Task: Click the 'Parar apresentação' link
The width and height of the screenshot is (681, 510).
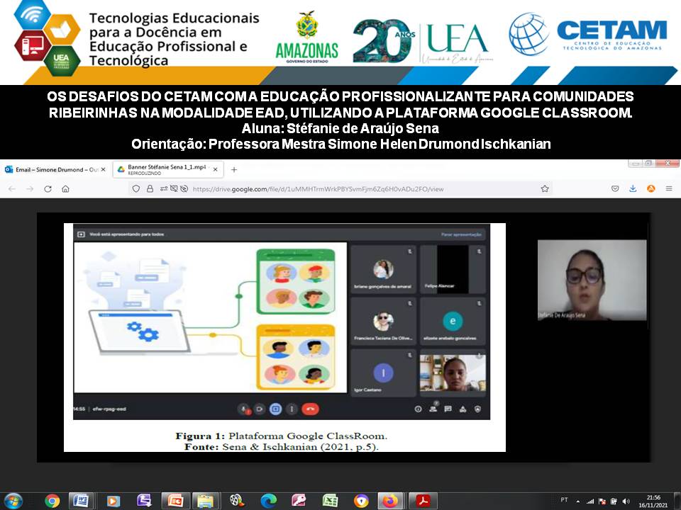Action: point(461,234)
